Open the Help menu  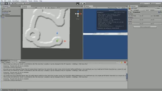(41, 1)
